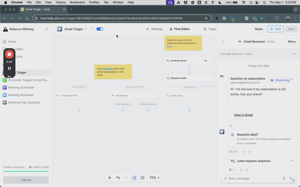Click the crosshair icon beside 0.9 credits
This screenshot has width=300, height=187.
249,151
